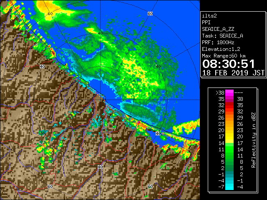Select the "PPI" scan type label
Image resolution: width=267 pixels, height=200 pixels.
(x=206, y=22)
